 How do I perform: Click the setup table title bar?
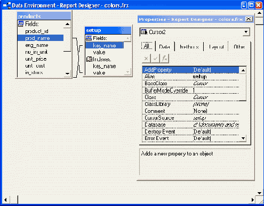click(x=108, y=30)
